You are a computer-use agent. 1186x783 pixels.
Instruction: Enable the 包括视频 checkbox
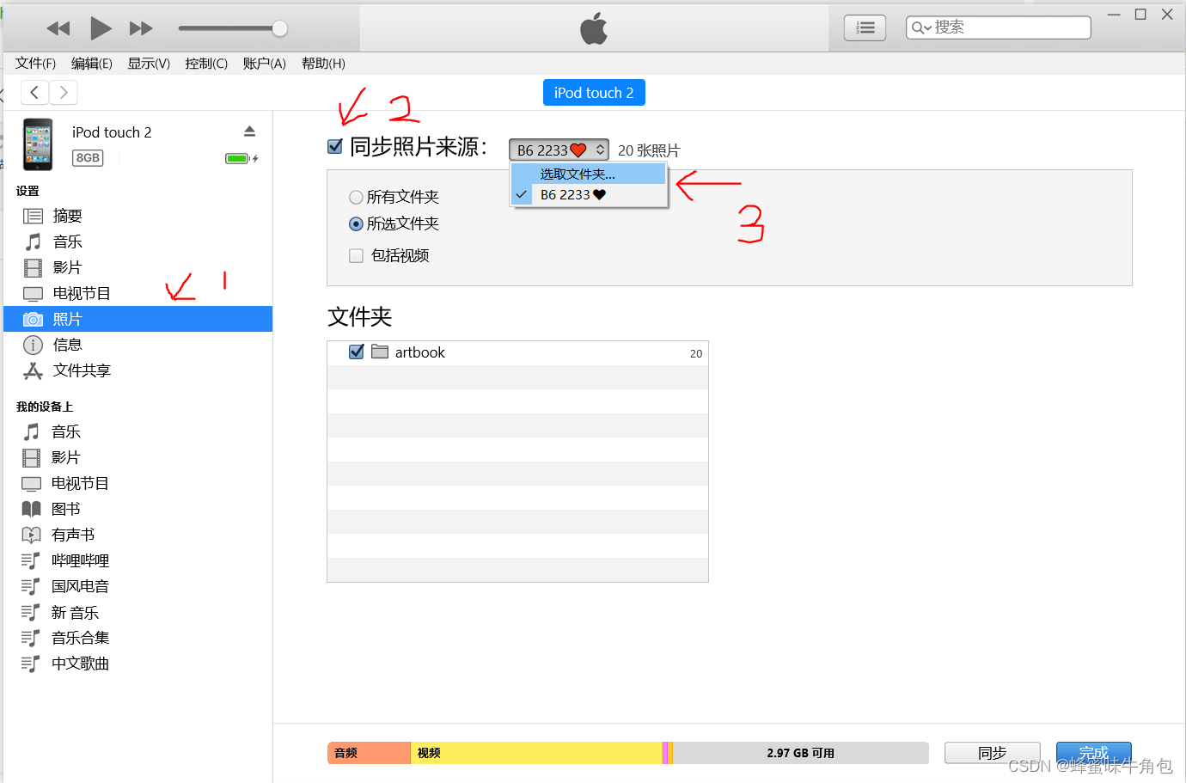[x=356, y=255]
